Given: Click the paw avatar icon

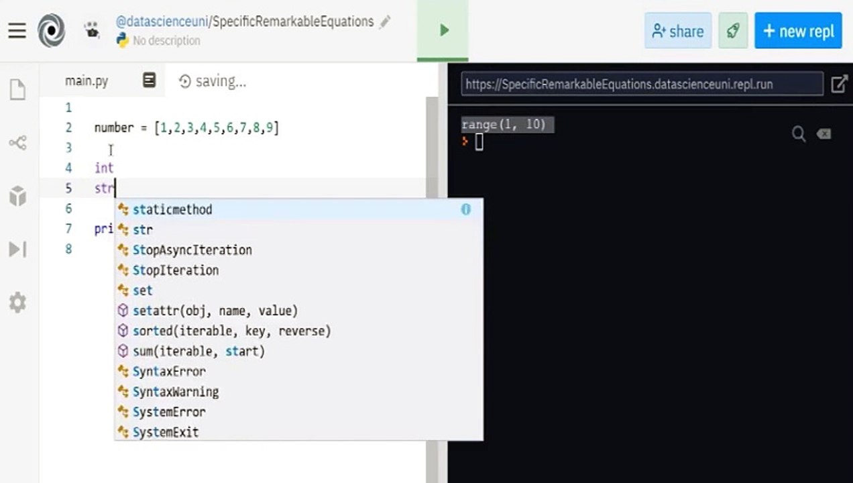Looking at the screenshot, I should 91,30.
